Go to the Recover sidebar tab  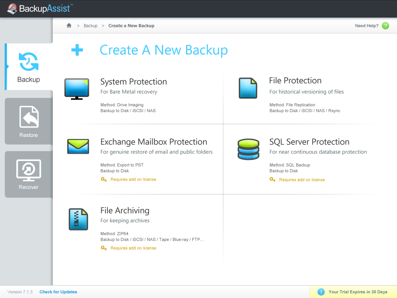point(29,175)
